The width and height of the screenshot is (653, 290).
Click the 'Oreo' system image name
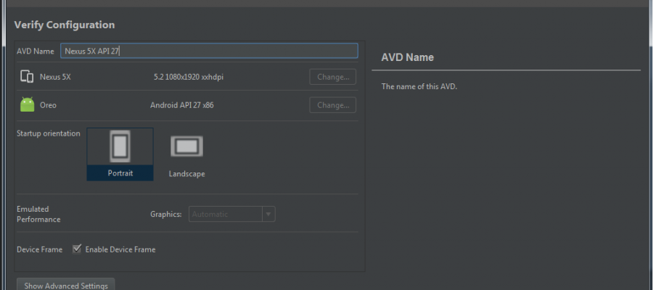(48, 105)
